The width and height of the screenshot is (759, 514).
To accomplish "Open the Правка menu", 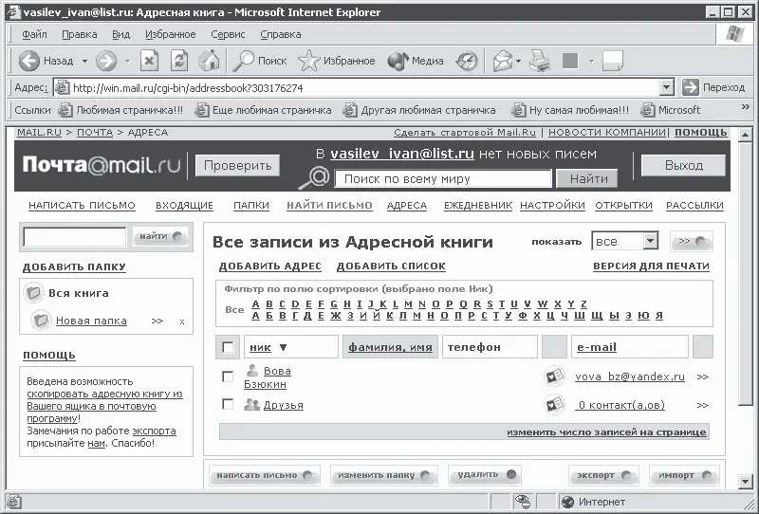I will (x=80, y=34).
